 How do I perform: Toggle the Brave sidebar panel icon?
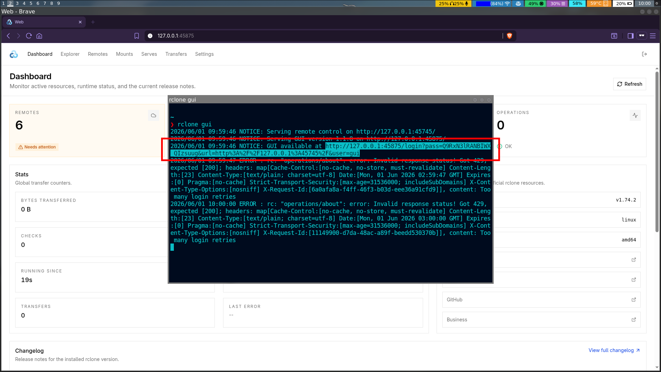(631, 36)
